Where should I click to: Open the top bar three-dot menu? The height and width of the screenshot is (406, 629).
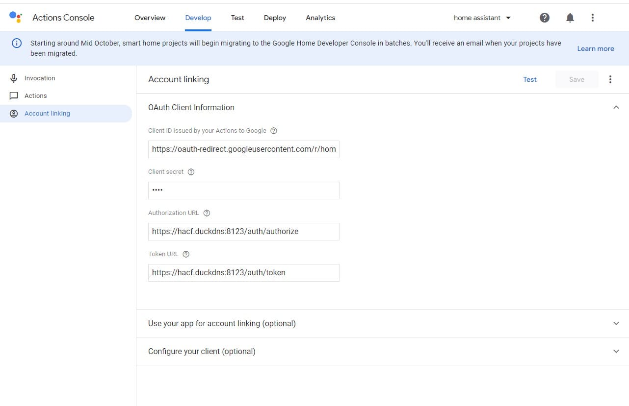593,18
